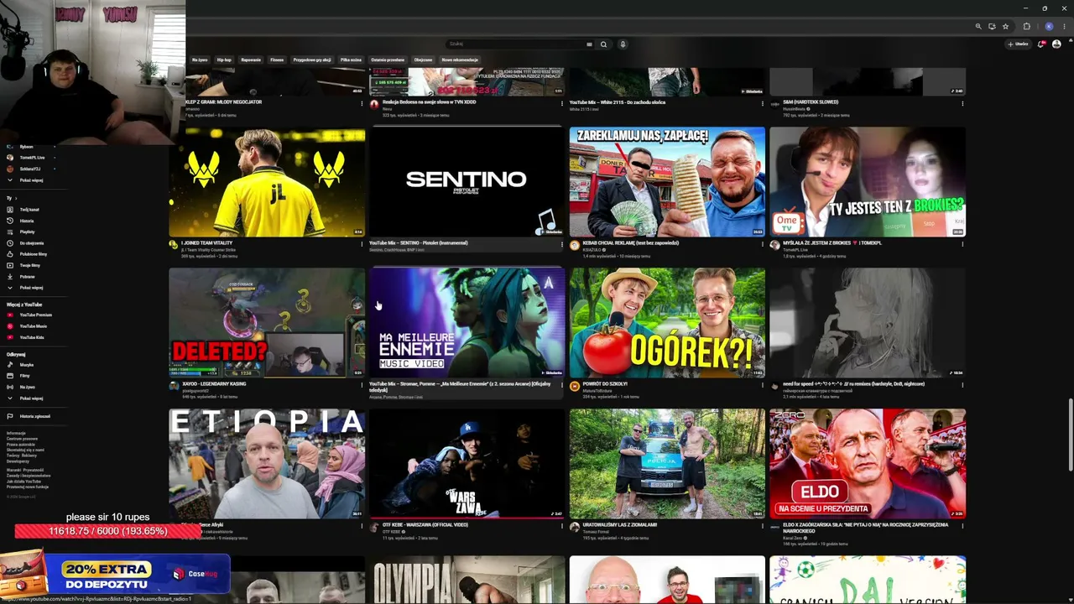Open YouTube Kids in the sidebar
The width and height of the screenshot is (1074, 604).
pyautogui.click(x=31, y=337)
